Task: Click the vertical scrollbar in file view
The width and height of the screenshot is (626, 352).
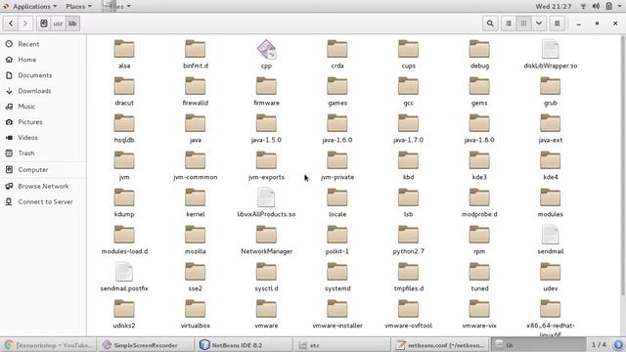Action: click(622, 165)
